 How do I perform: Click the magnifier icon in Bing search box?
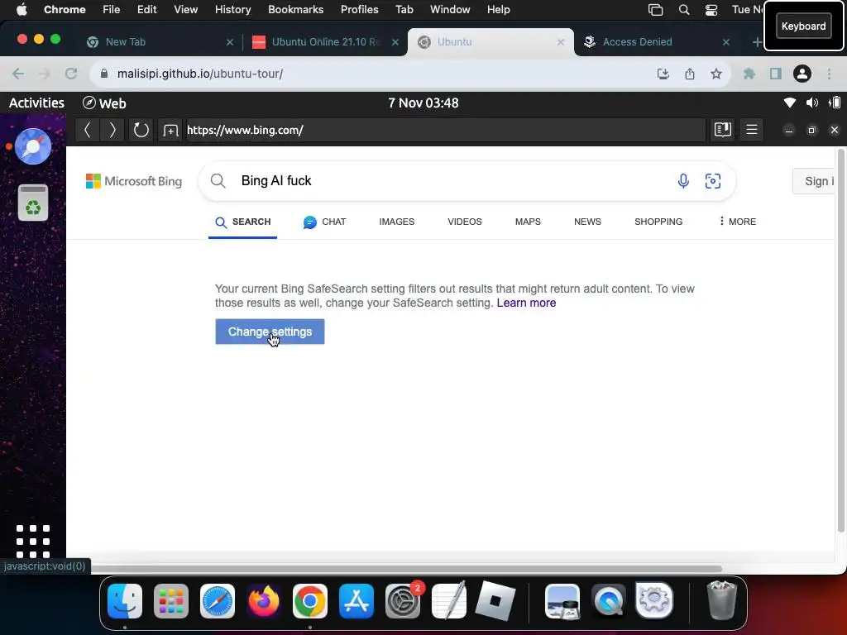click(218, 181)
